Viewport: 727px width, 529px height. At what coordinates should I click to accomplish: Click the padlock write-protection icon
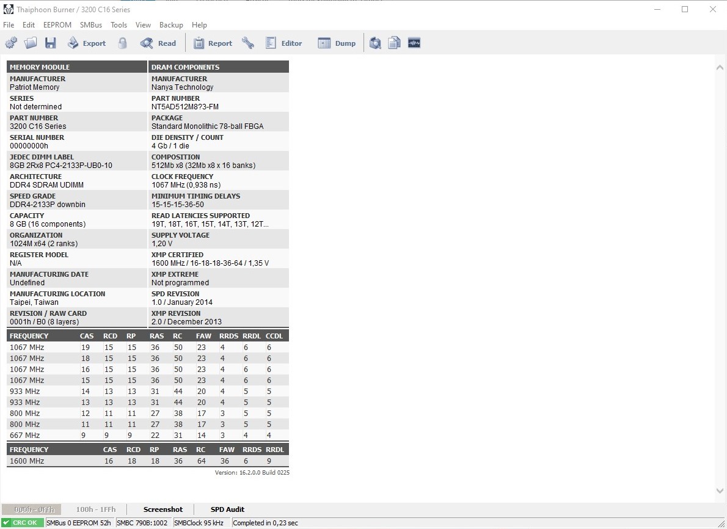pos(122,43)
